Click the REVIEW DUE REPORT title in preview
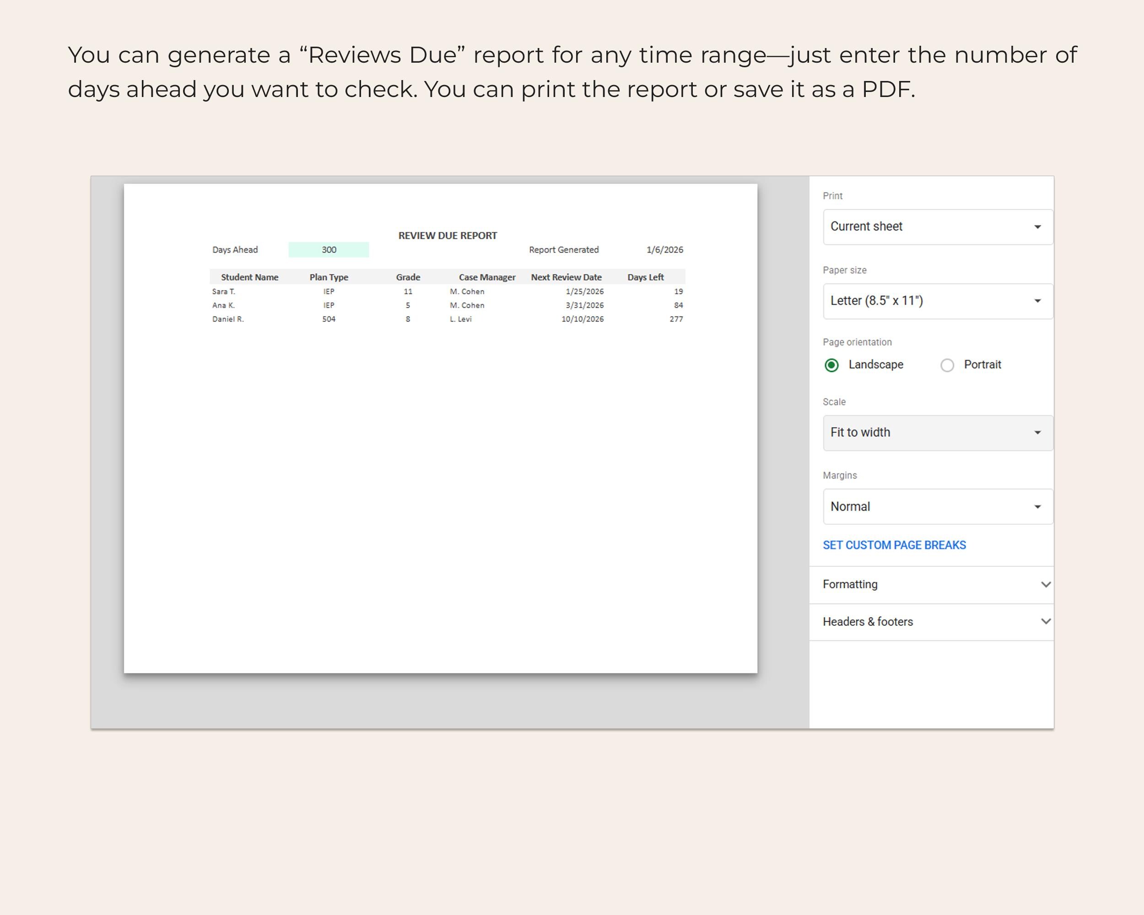 [x=448, y=236]
